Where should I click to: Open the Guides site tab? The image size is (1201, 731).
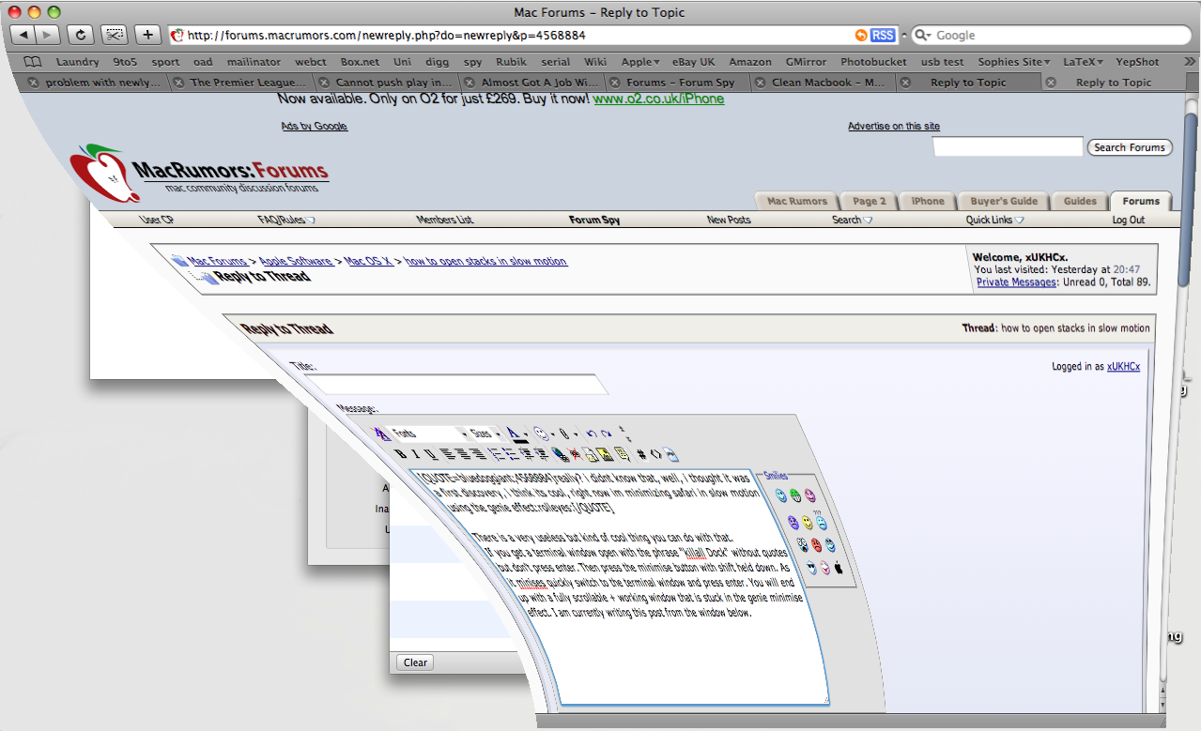click(1080, 201)
